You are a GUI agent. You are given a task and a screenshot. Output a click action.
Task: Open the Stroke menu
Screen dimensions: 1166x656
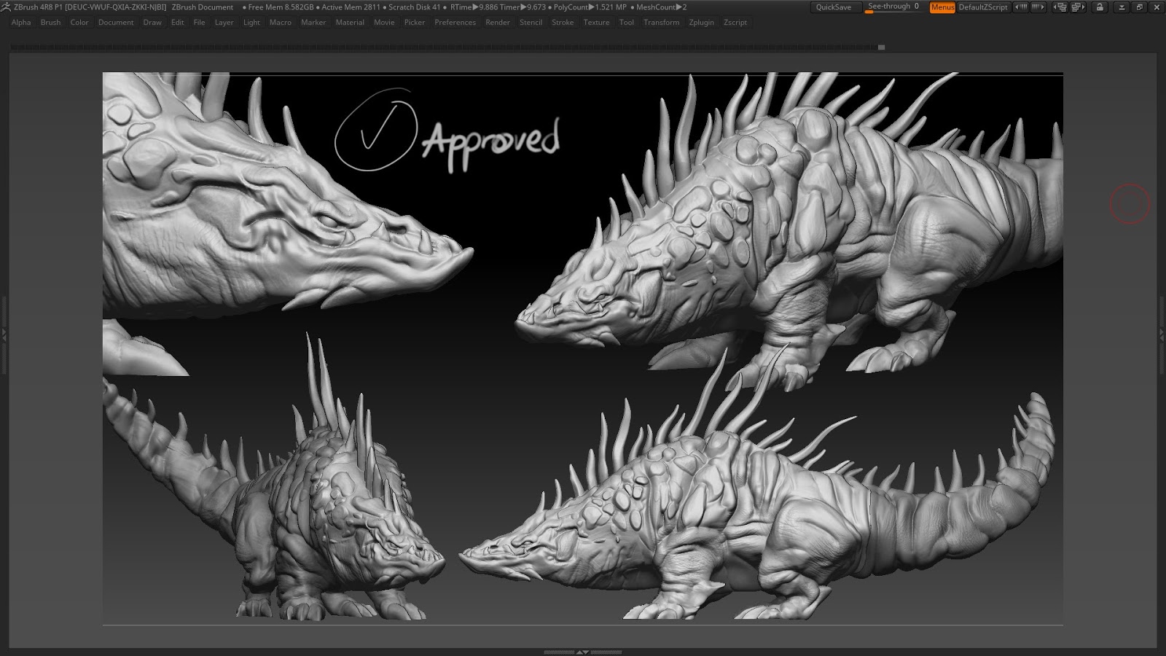click(563, 23)
